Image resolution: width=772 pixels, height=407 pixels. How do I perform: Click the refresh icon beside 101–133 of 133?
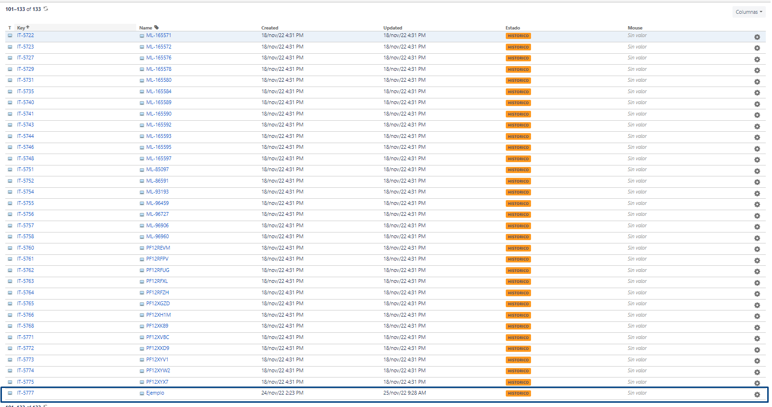tap(46, 9)
